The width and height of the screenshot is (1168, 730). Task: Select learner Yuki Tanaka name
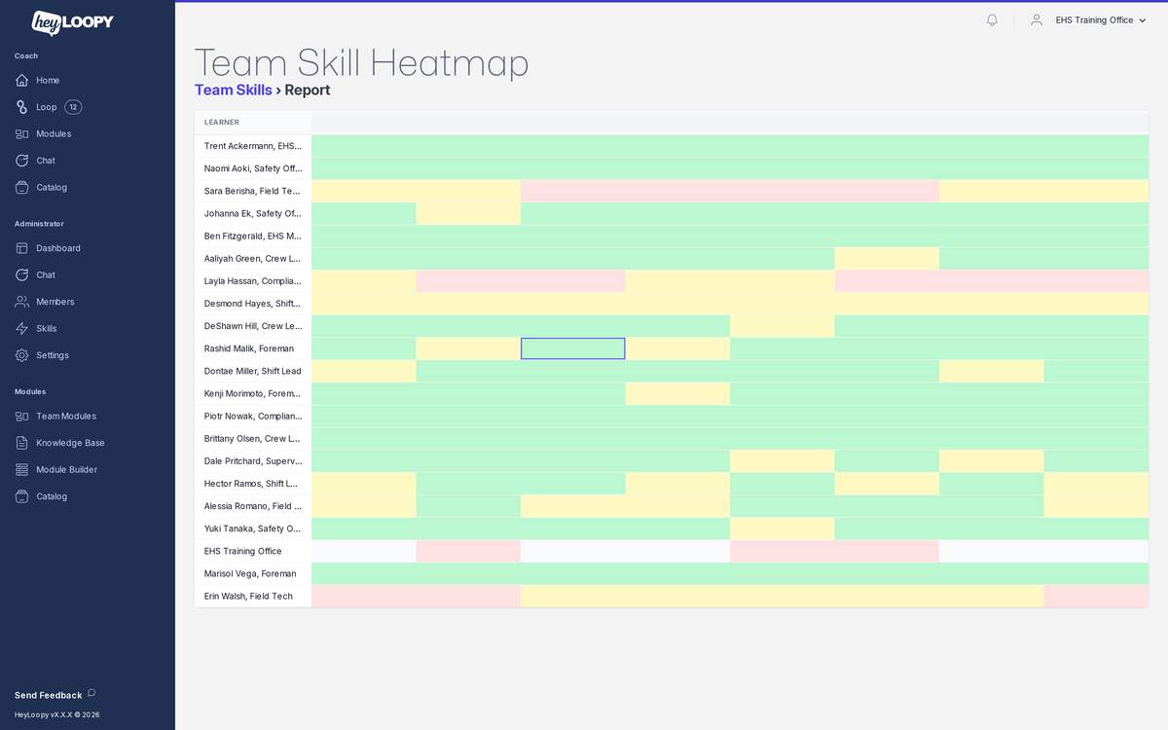253,529
